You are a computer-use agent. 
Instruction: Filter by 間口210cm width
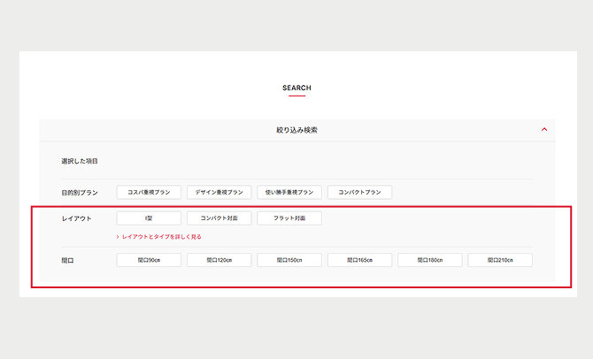coord(500,260)
